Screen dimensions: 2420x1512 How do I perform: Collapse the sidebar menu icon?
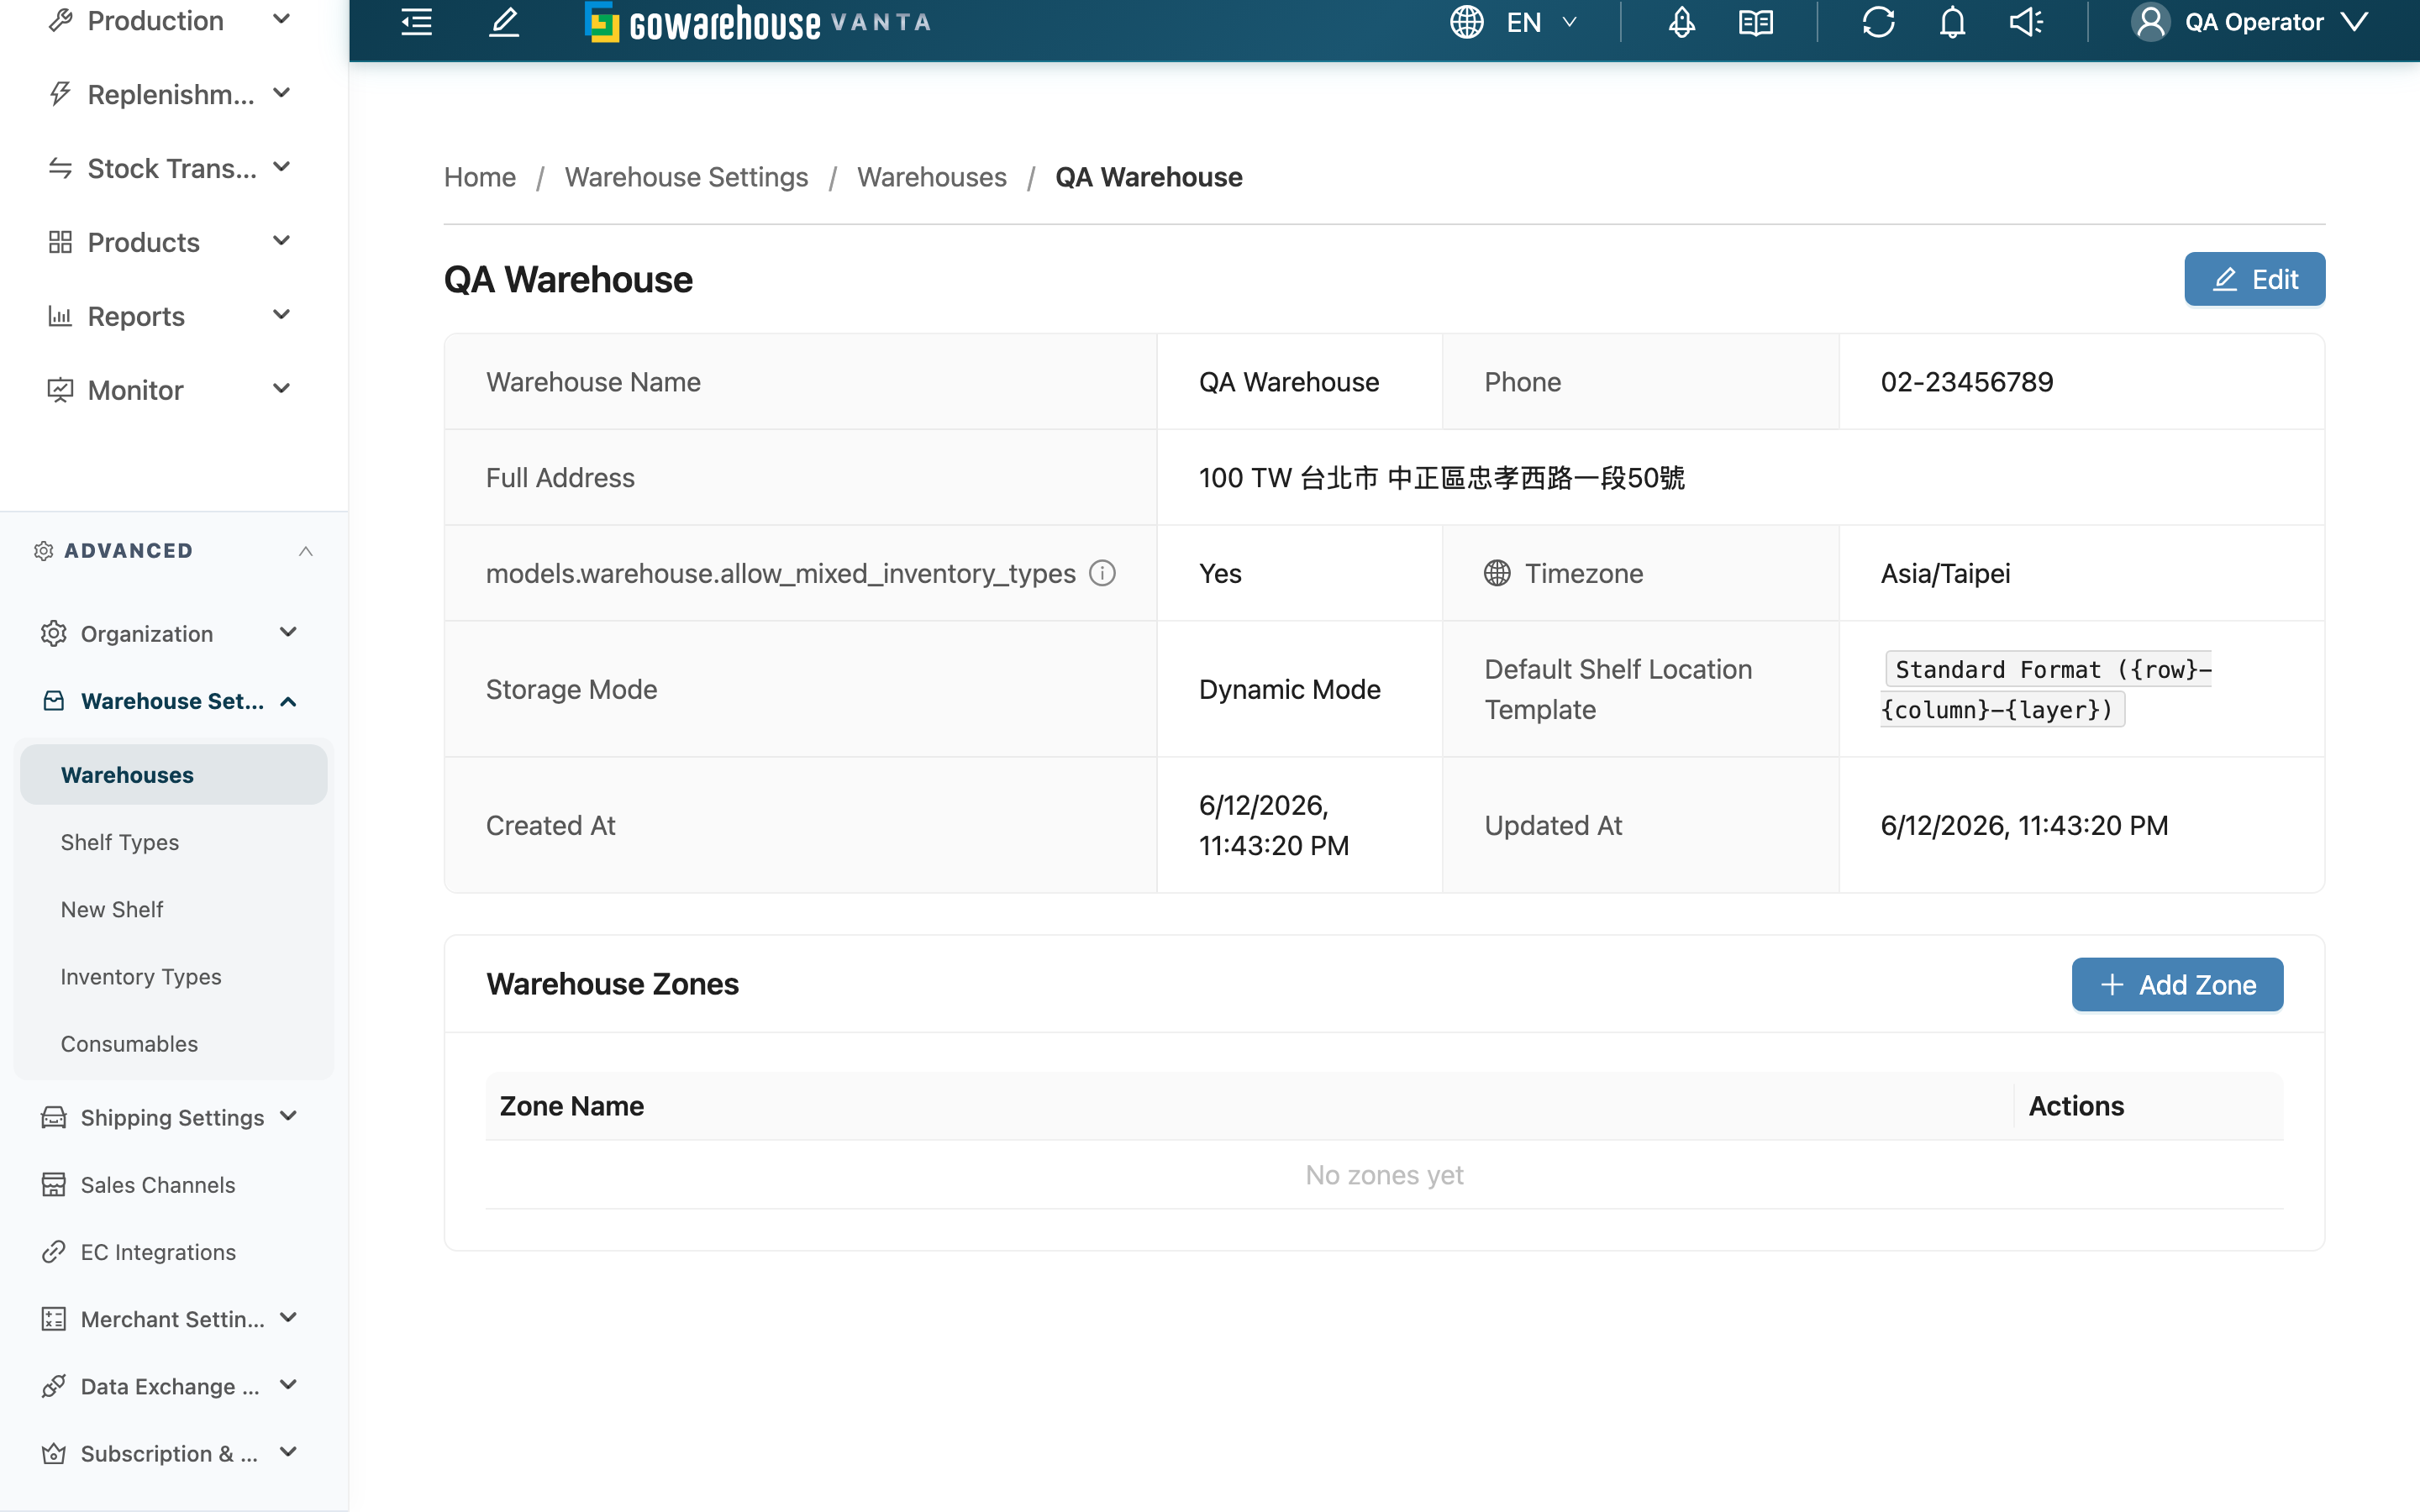tap(417, 22)
